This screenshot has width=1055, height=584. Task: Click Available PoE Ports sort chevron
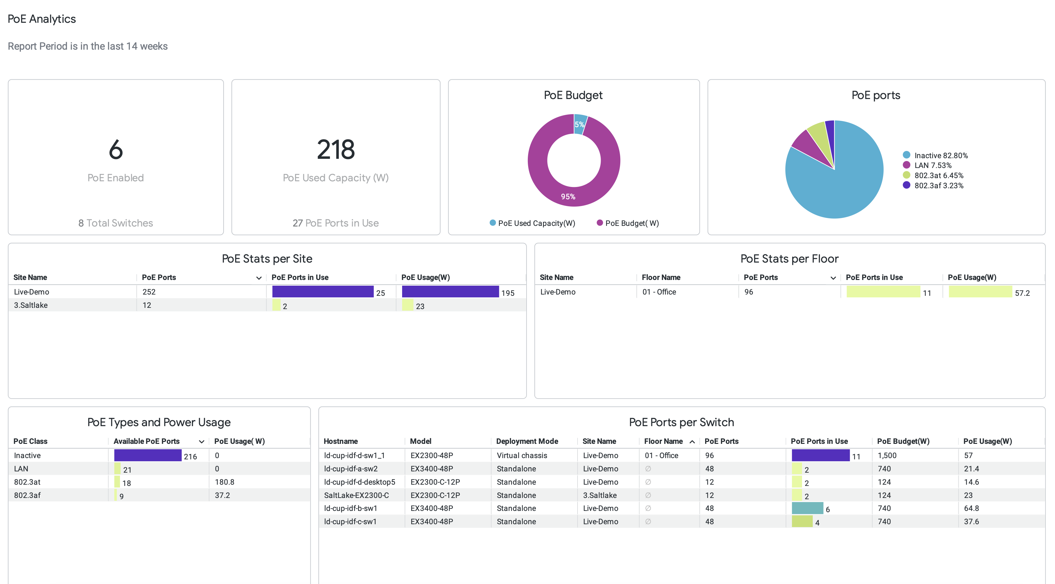pos(201,442)
